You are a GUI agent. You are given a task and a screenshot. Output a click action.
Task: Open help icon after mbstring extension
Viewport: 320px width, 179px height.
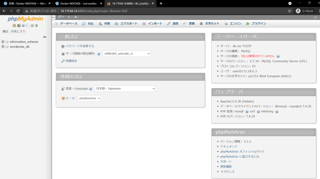tap(277, 112)
